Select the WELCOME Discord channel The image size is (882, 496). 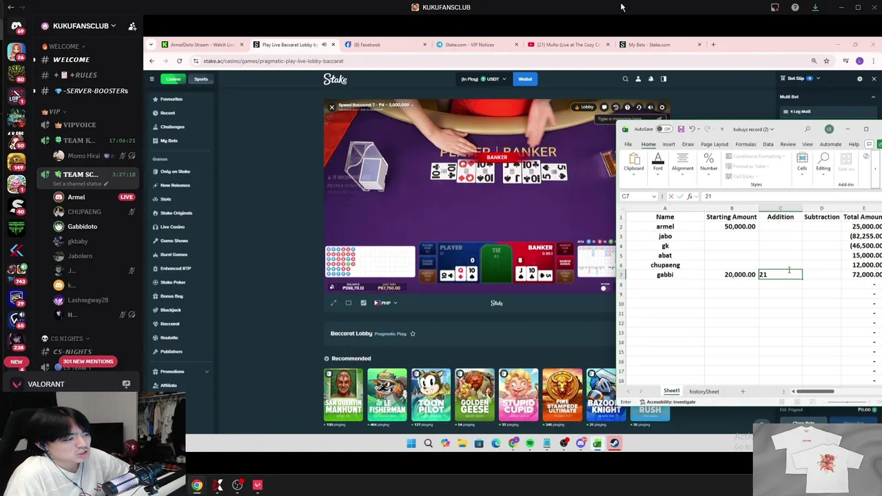coord(71,60)
